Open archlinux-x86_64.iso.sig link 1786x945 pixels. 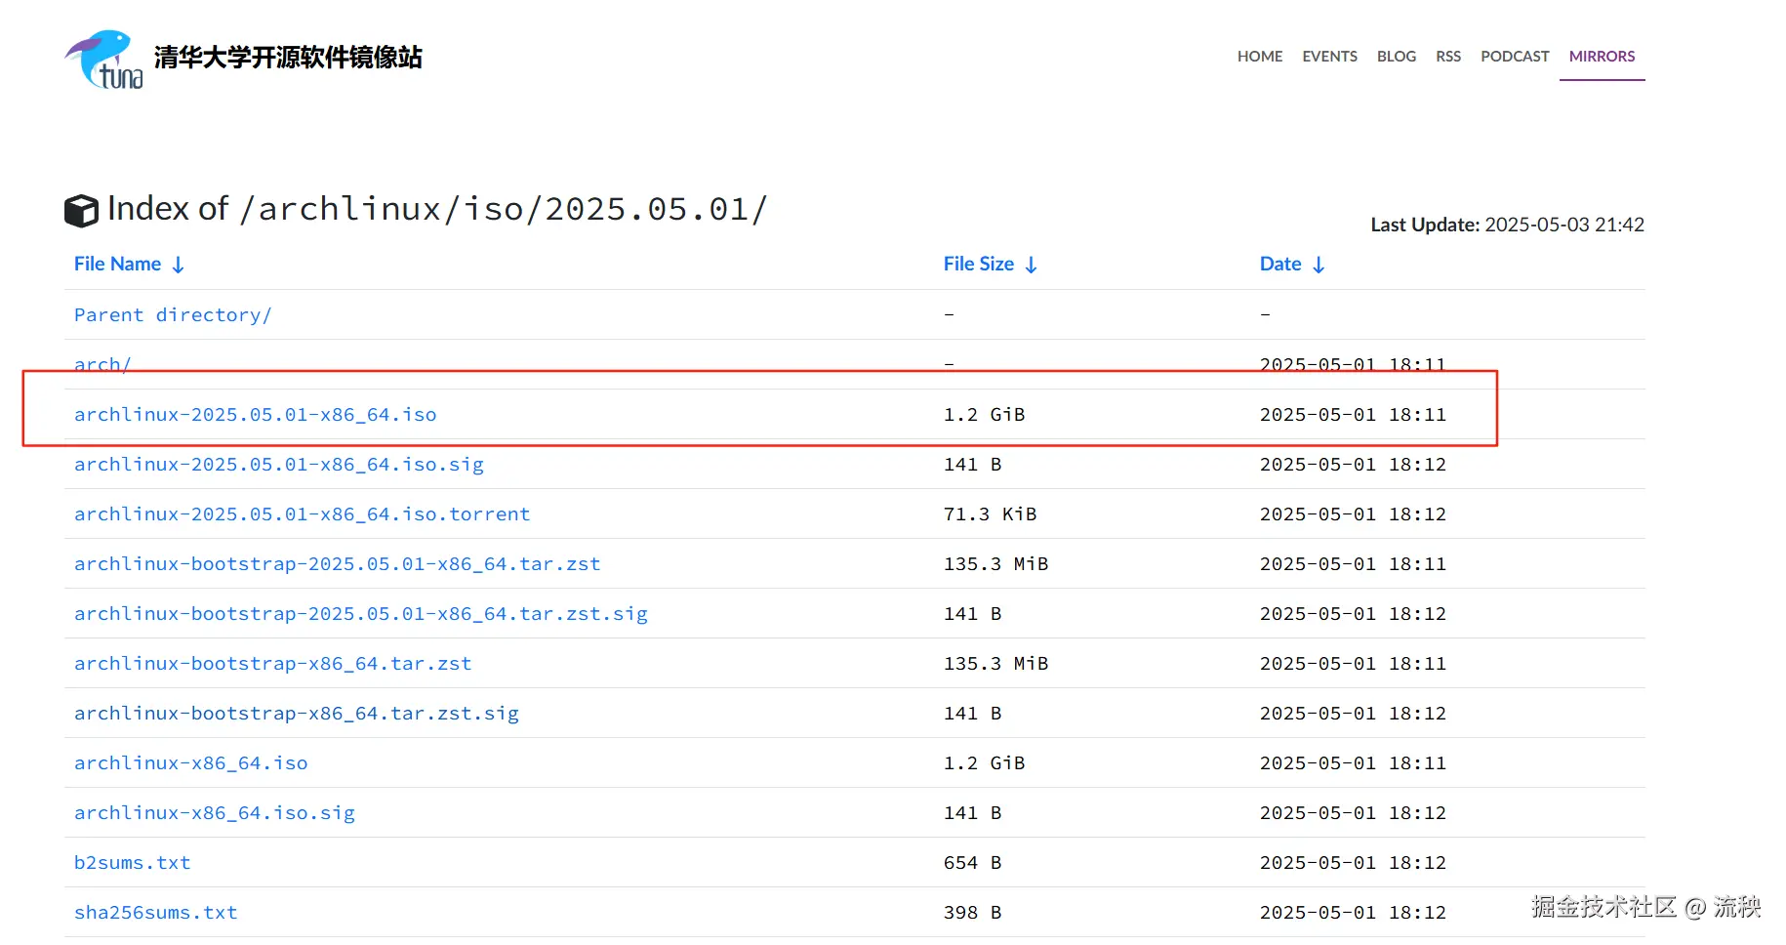[215, 812]
